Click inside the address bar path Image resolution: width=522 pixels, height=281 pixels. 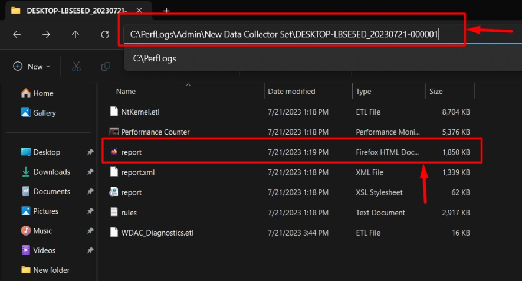click(284, 35)
